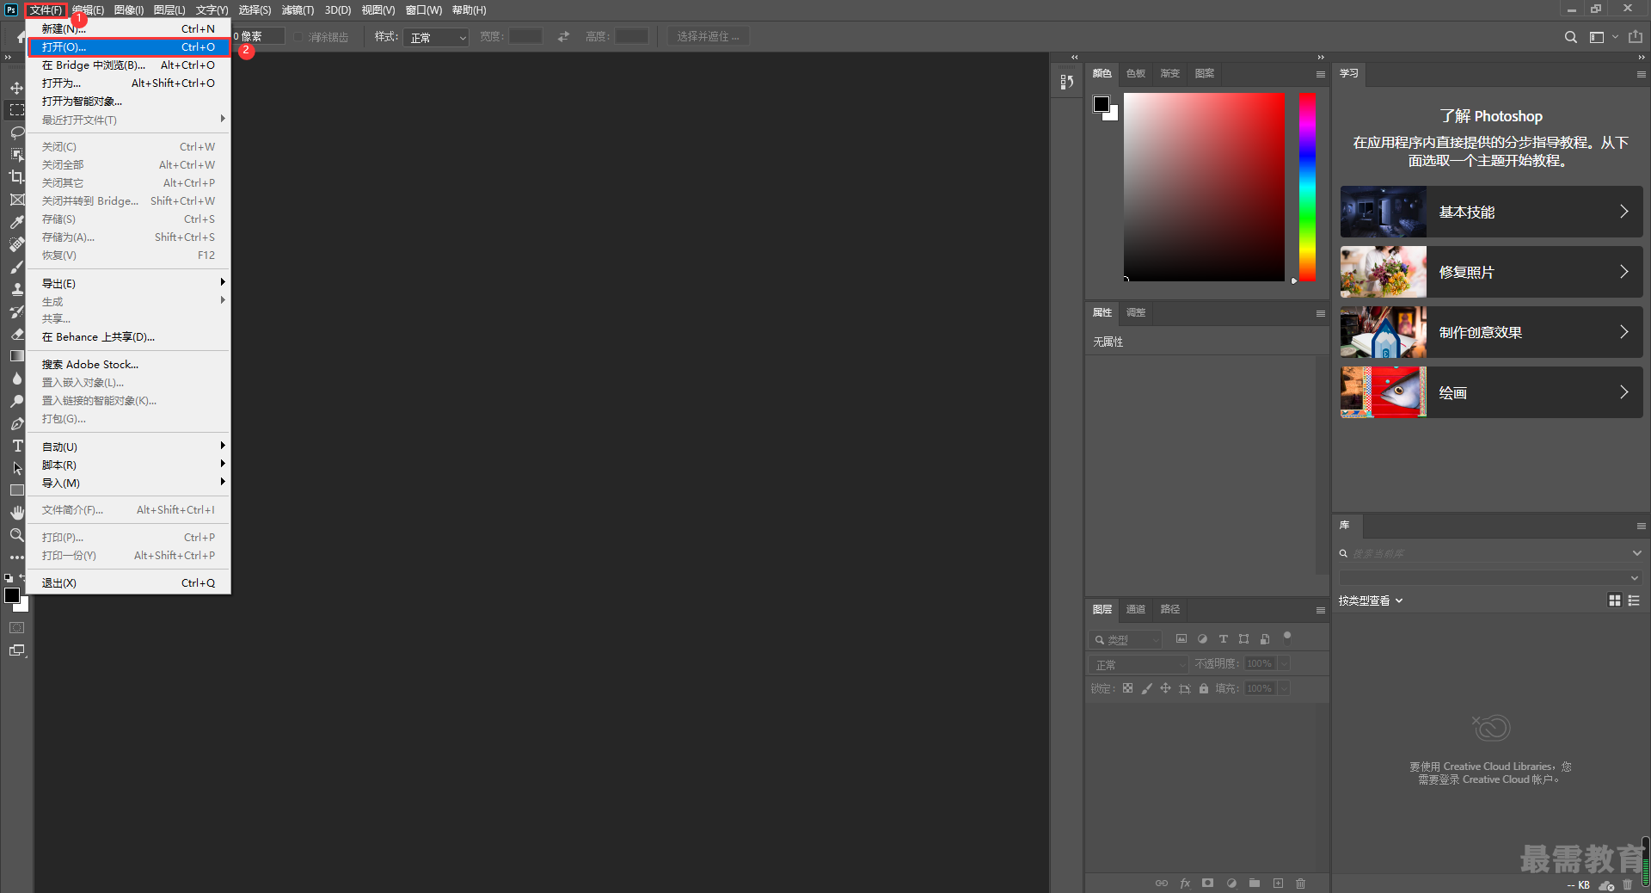Choose 退出(X) from File menu

pos(129,582)
